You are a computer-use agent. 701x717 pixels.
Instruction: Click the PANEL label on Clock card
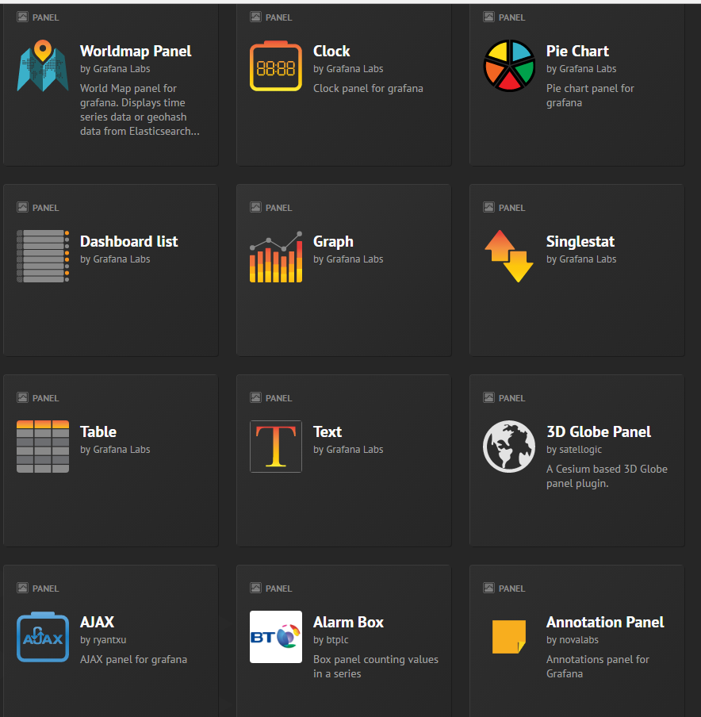click(x=278, y=17)
